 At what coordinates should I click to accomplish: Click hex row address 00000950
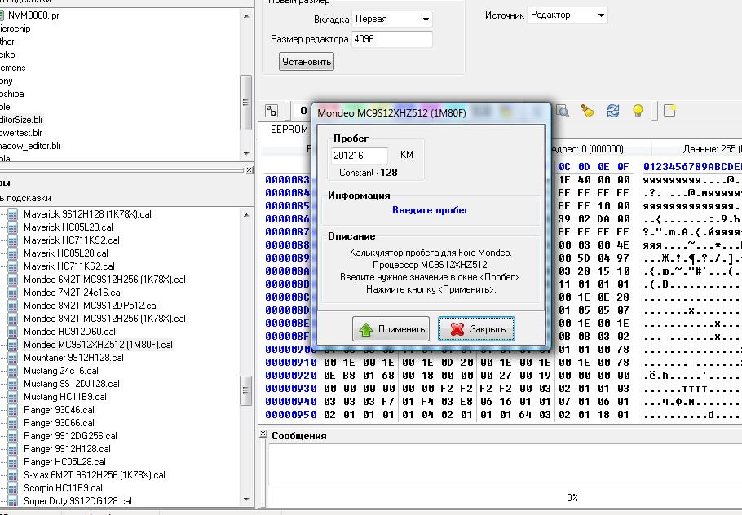(291, 415)
